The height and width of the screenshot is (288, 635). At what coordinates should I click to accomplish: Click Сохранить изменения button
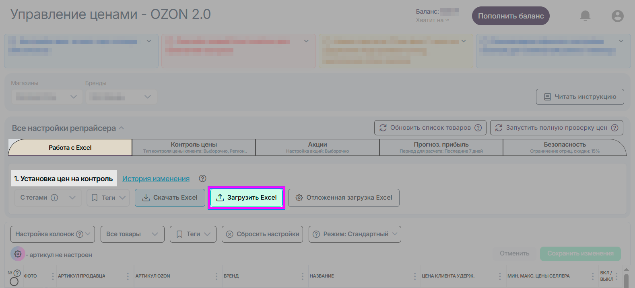[580, 253]
